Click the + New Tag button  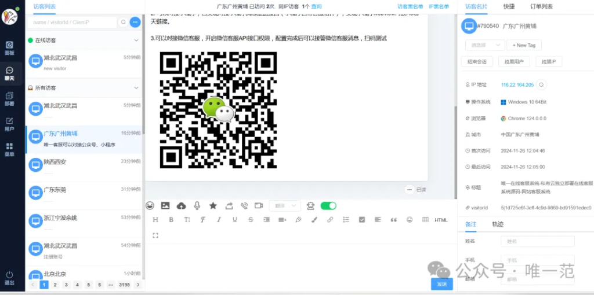524,45
